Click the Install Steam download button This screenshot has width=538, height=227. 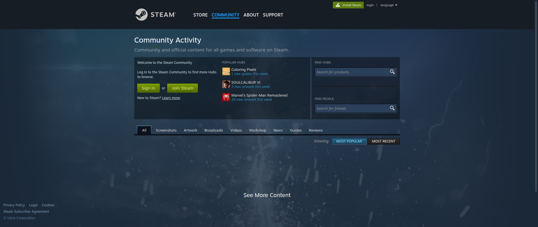[x=348, y=5]
